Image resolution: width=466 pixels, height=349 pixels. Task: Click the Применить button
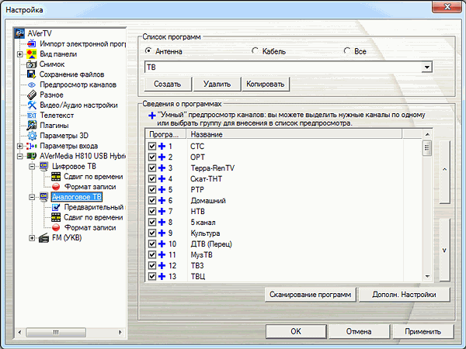pyautogui.click(x=423, y=331)
